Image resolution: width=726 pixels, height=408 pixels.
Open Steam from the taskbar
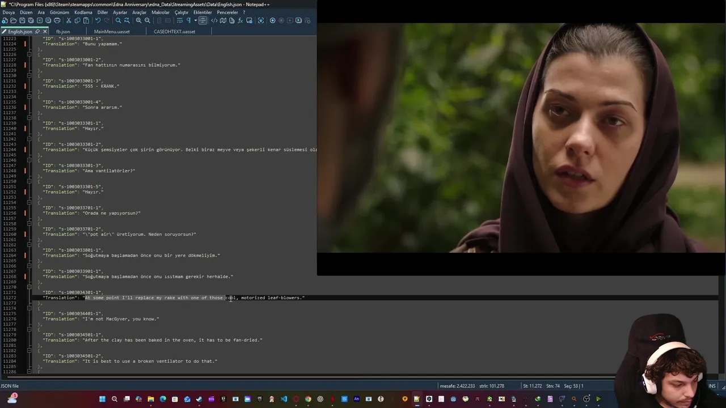point(199,399)
